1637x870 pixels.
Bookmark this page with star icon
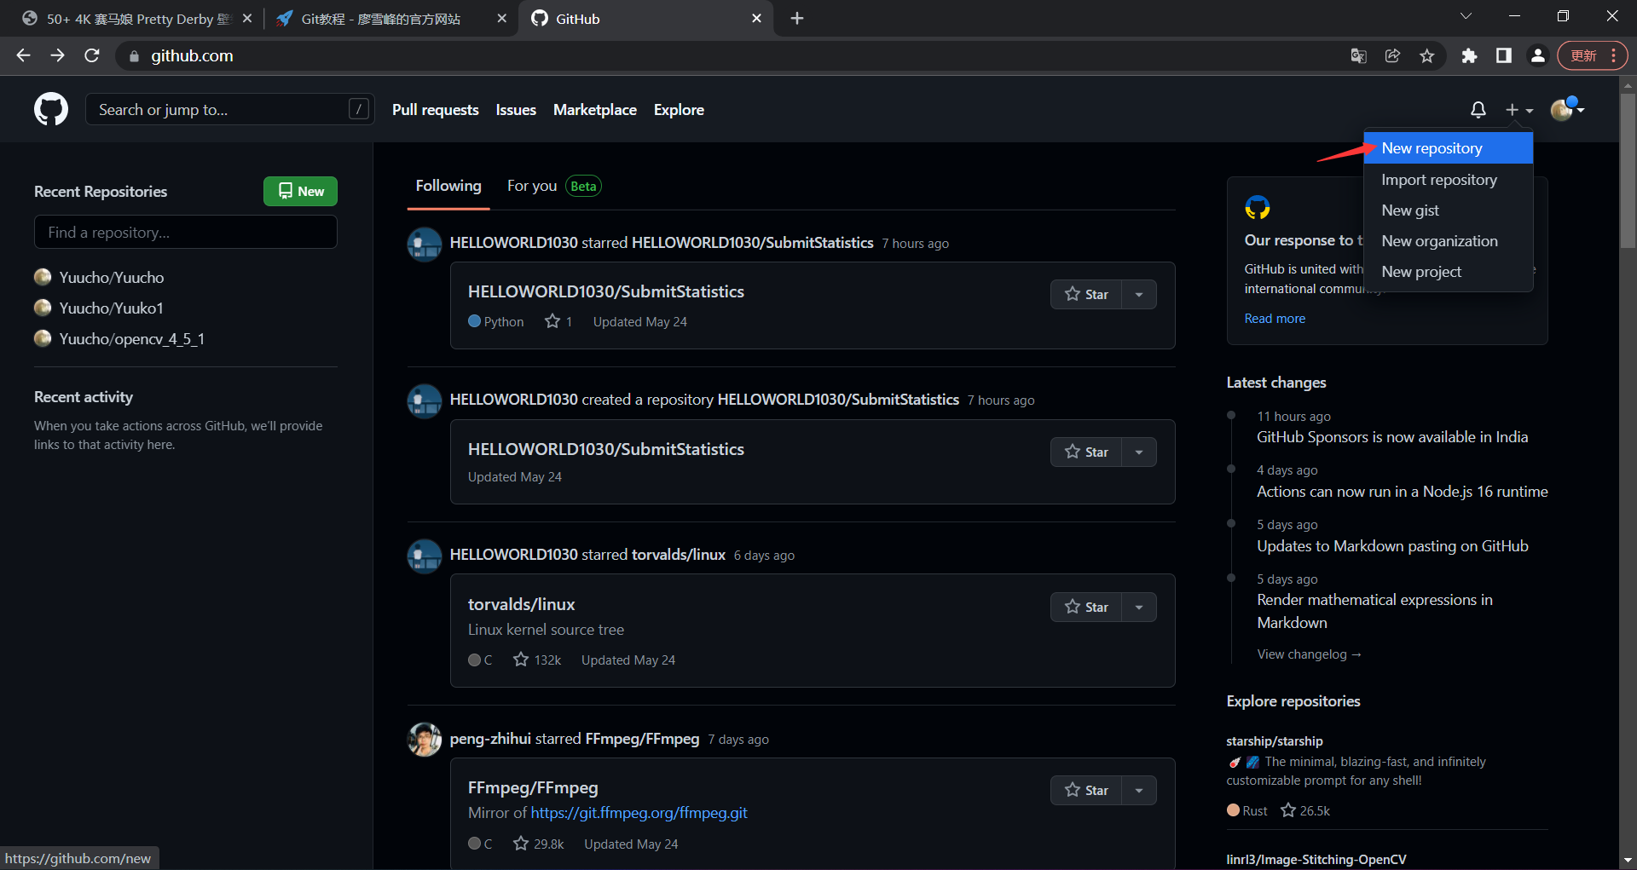pos(1426,55)
